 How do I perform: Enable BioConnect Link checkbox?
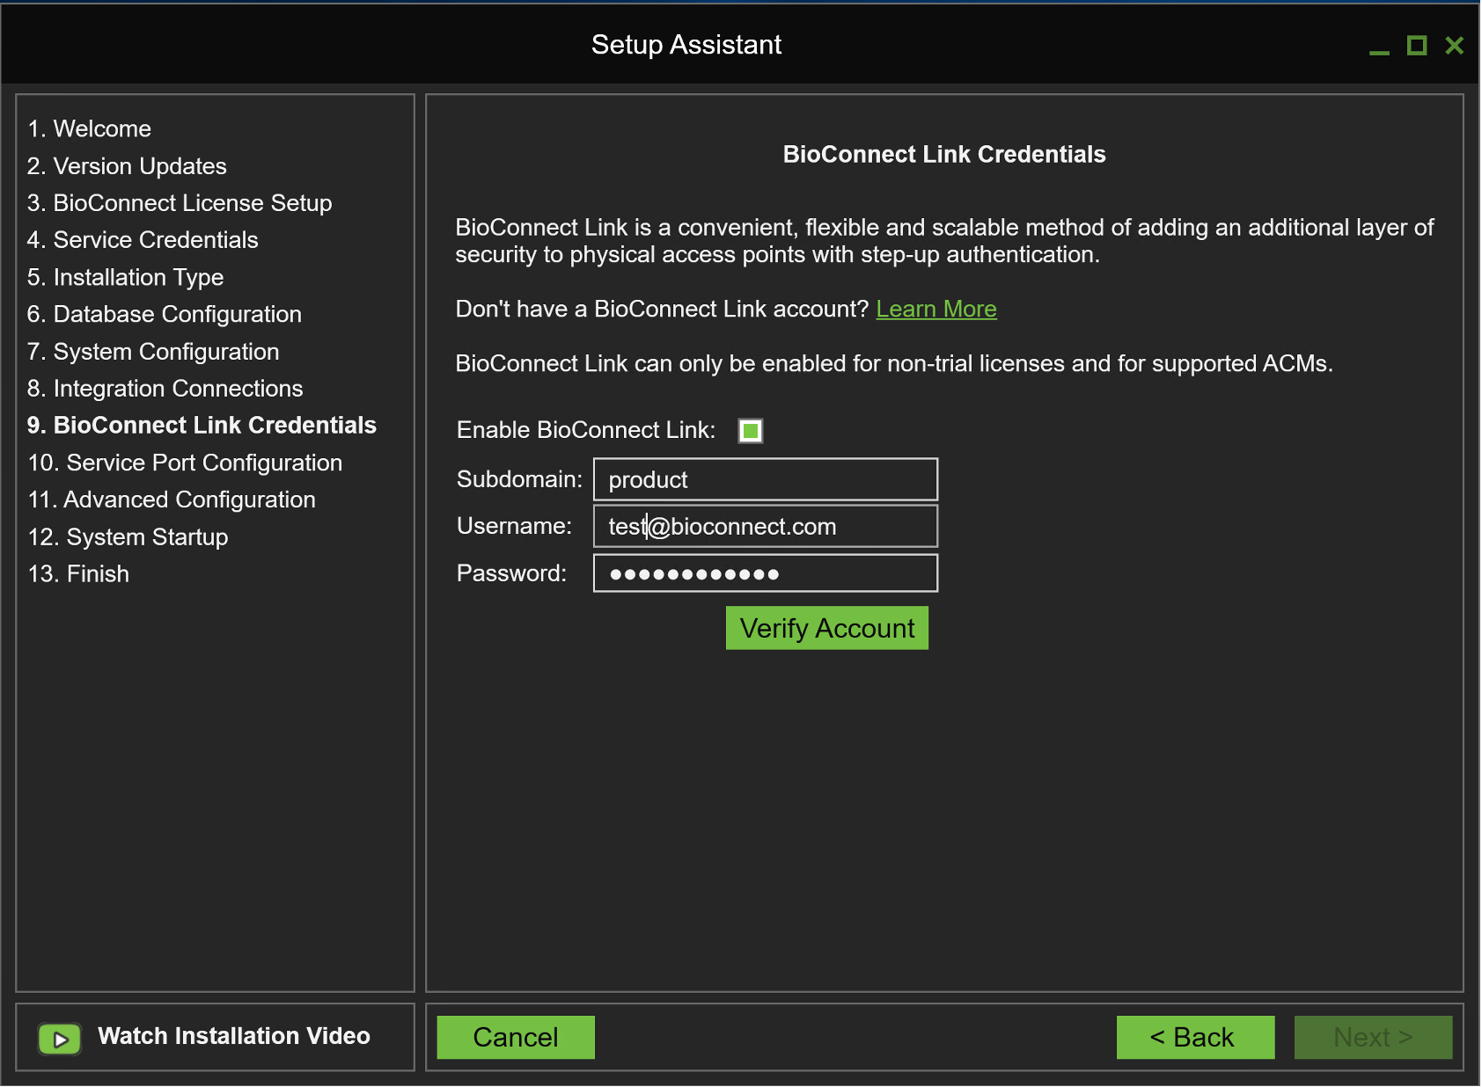click(749, 431)
